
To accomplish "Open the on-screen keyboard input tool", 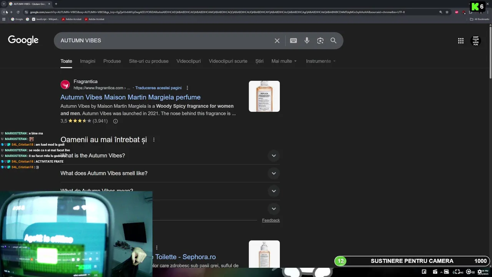I will coord(293,40).
